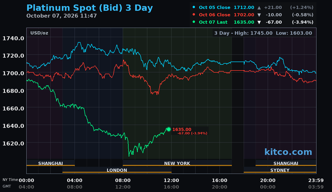Click the 'NY Time' axis label

pyautogui.click(x=10, y=180)
